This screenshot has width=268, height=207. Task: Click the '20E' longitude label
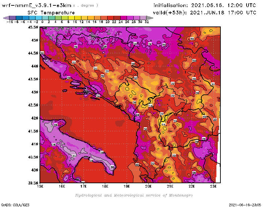pos(148,186)
